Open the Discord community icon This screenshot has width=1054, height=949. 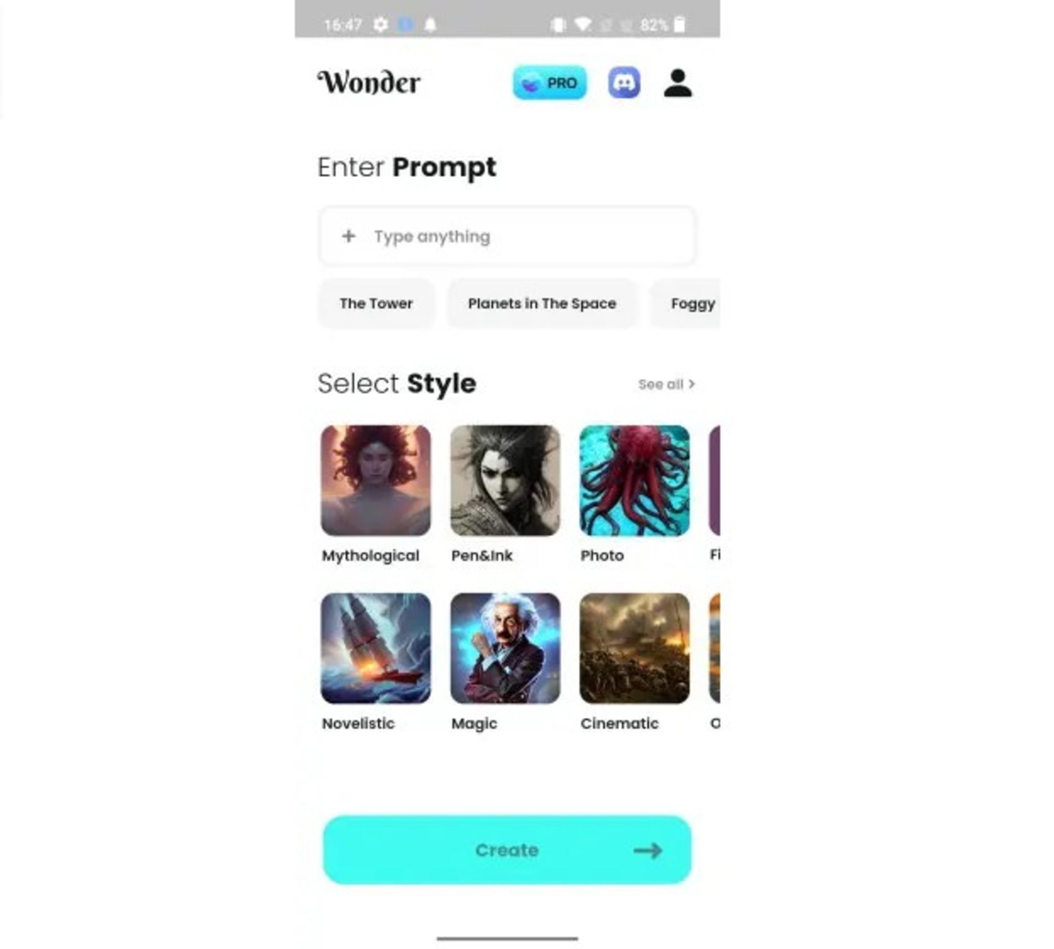pyautogui.click(x=624, y=82)
